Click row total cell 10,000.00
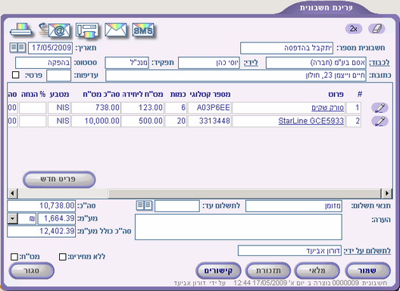400x291 pixels. [96, 121]
